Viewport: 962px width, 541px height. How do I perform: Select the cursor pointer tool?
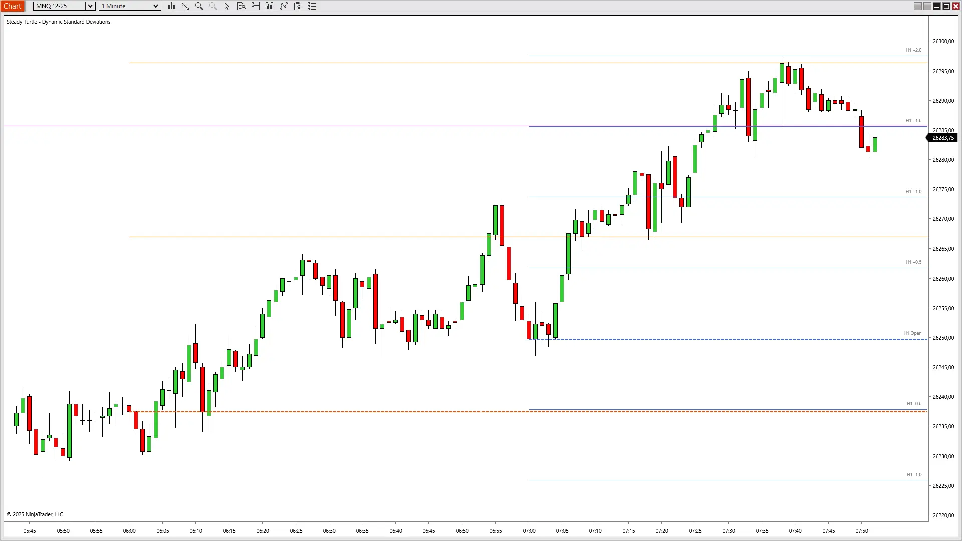click(227, 6)
